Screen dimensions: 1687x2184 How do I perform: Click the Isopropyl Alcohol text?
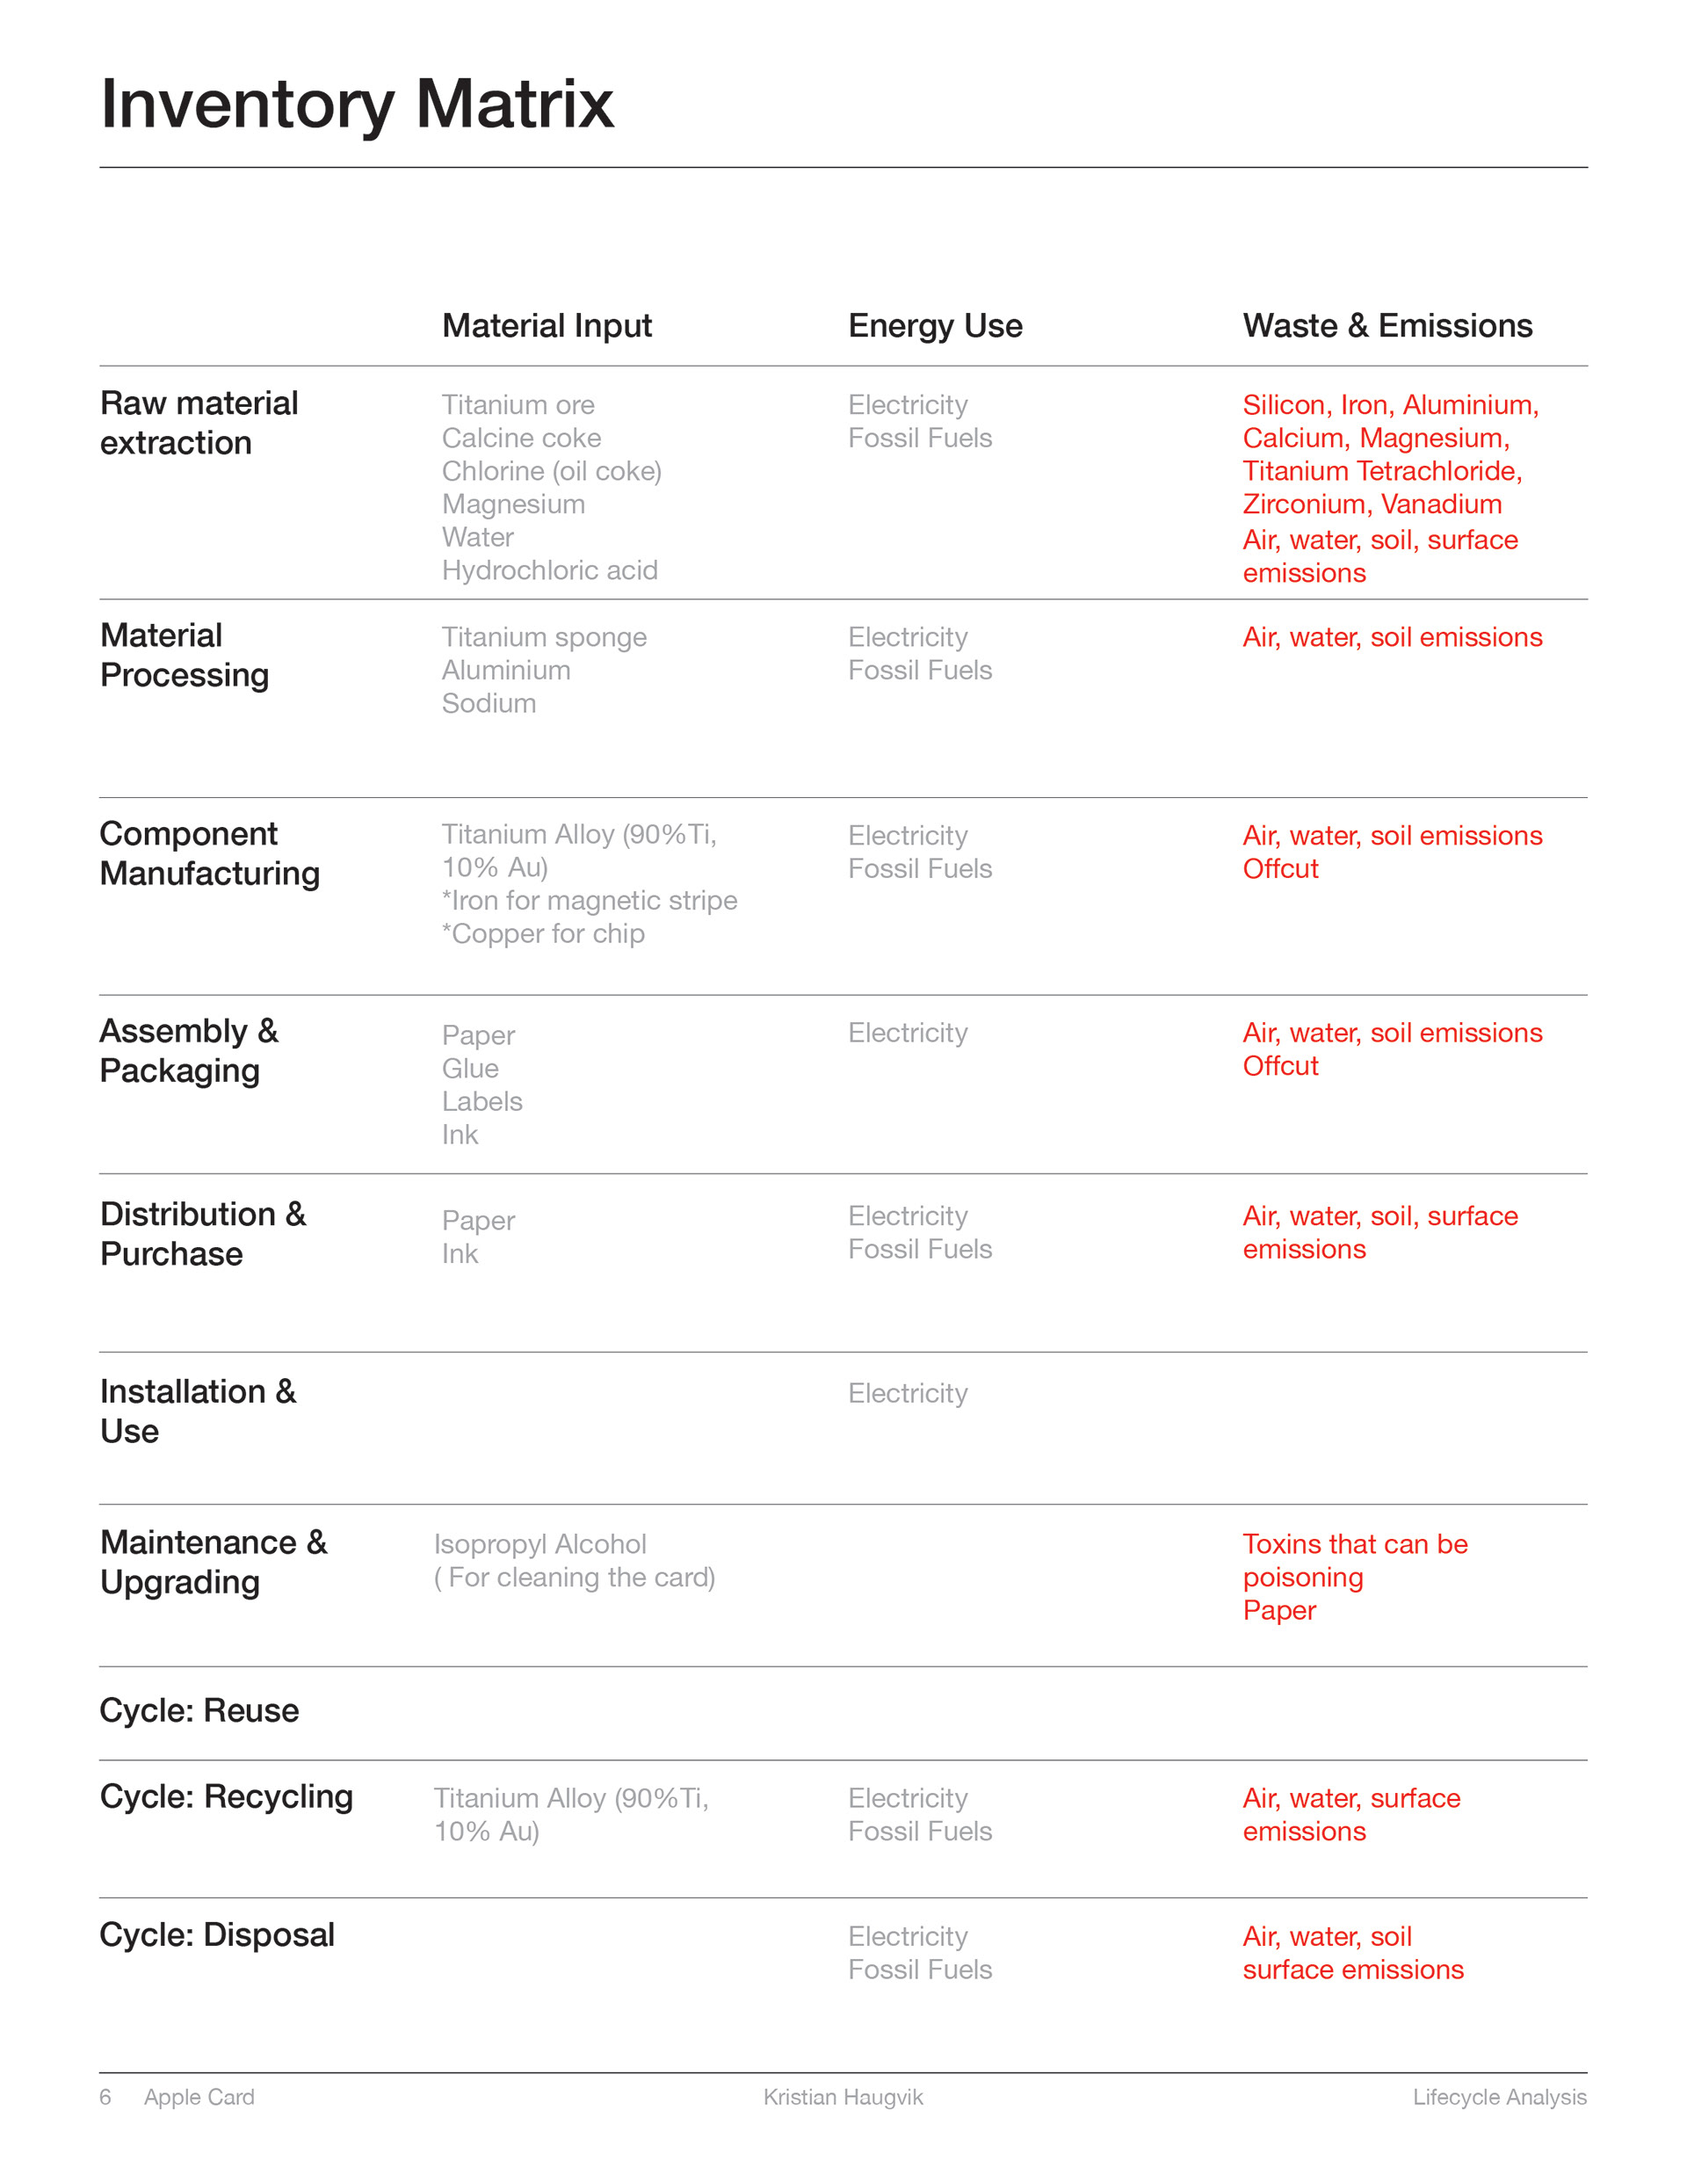pyautogui.click(x=540, y=1544)
